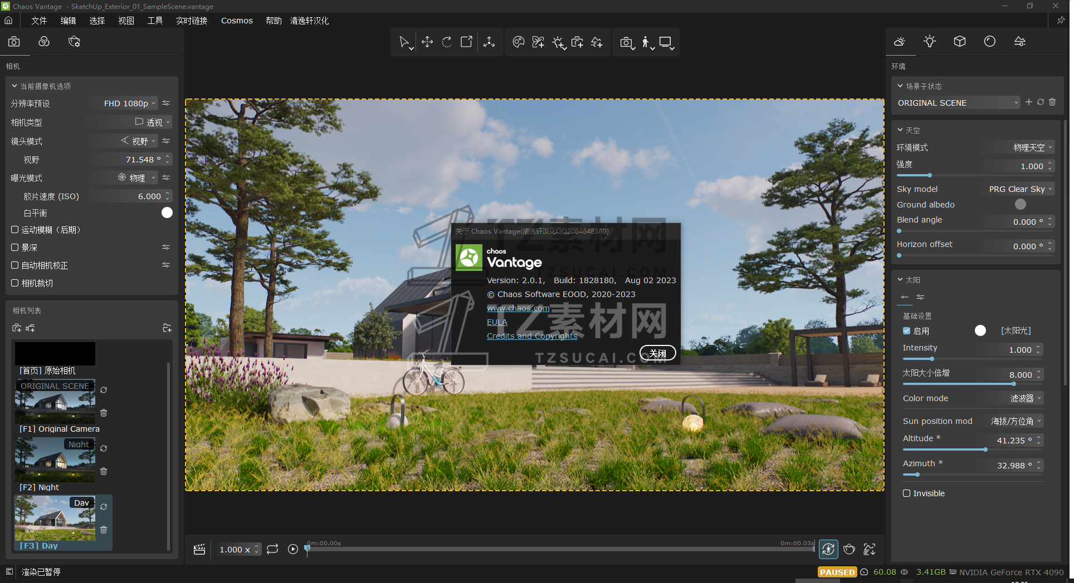
Task: Select the arrow selection tool
Action: point(405,42)
